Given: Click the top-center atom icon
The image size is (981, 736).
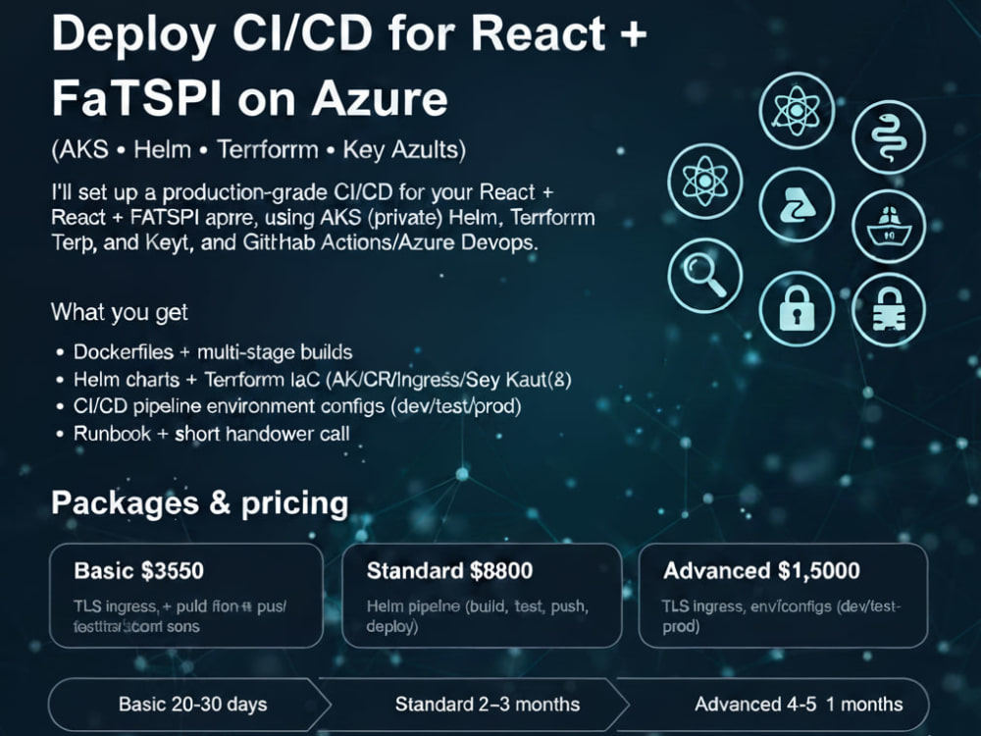Looking at the screenshot, I should 797,111.
